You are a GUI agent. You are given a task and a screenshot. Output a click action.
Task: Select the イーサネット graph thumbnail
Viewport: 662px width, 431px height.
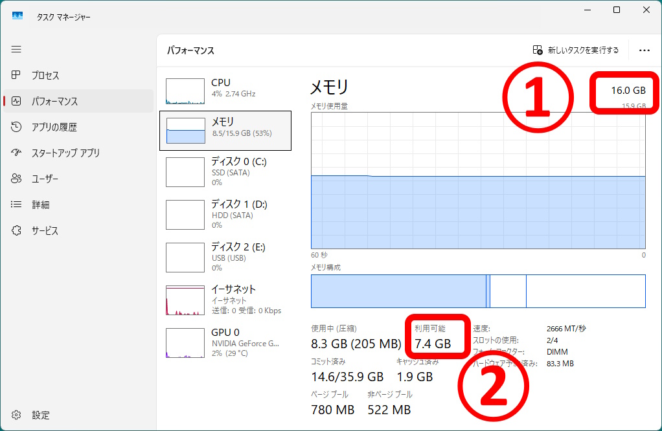point(185,300)
